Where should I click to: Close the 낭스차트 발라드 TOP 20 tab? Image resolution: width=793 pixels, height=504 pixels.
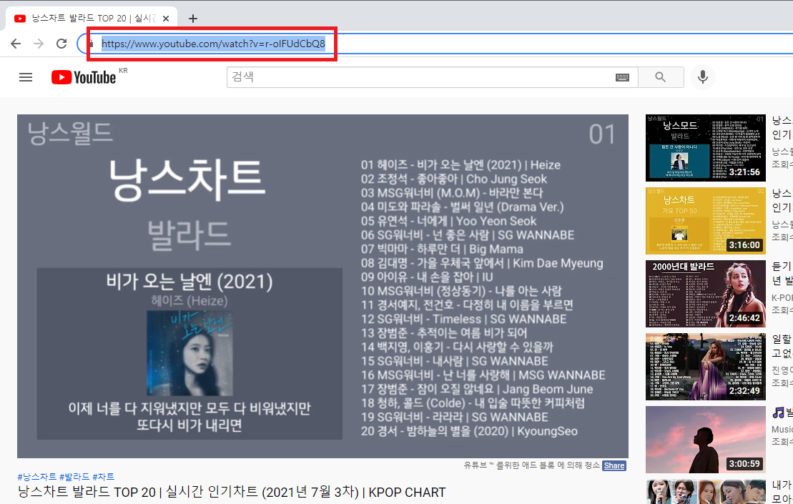tap(166, 19)
